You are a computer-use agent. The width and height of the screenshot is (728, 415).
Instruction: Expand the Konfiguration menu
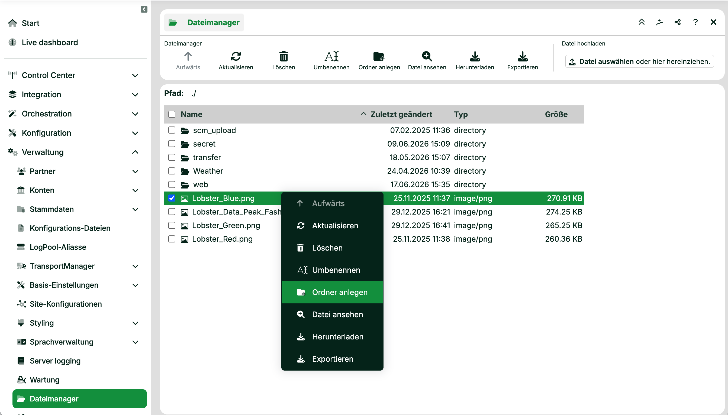(136, 133)
